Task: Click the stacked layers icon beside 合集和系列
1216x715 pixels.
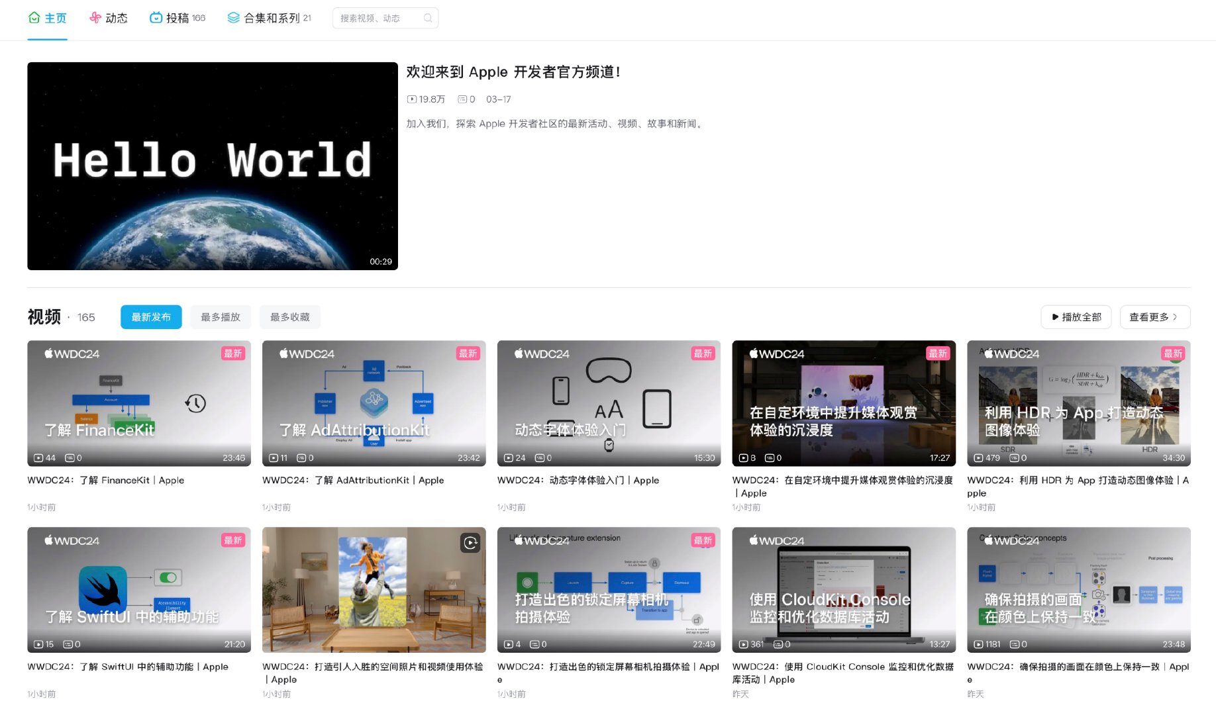Action: (x=232, y=18)
